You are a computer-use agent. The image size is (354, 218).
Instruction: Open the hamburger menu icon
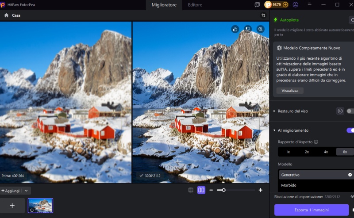pyautogui.click(x=309, y=5)
